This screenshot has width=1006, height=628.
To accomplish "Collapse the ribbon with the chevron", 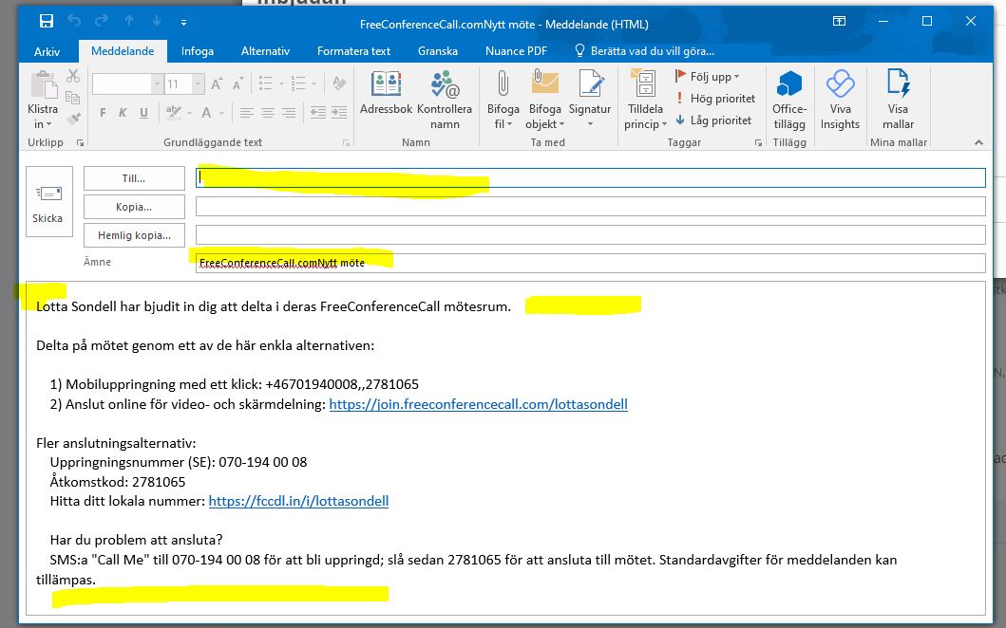I will point(978,142).
